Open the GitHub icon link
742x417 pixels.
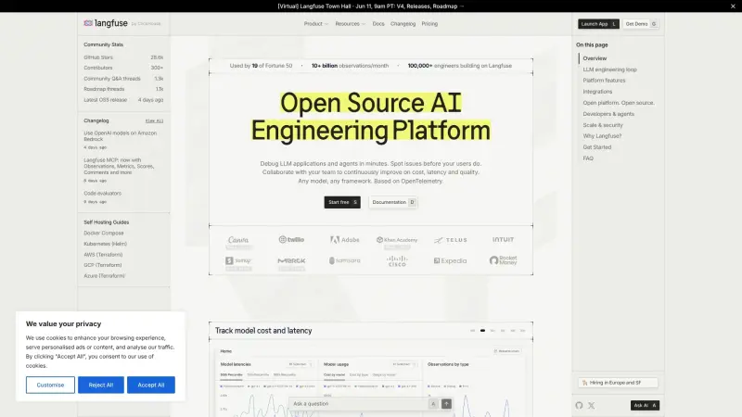[x=579, y=405]
